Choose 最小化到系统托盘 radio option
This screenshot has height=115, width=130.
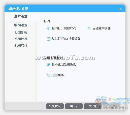point(49,65)
